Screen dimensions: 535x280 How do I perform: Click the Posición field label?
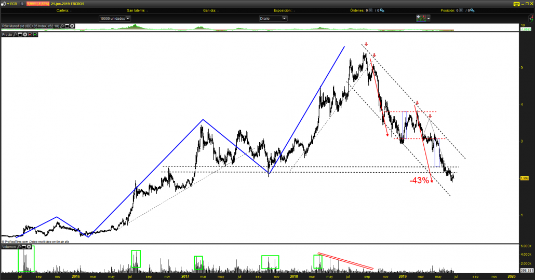[x=448, y=10]
